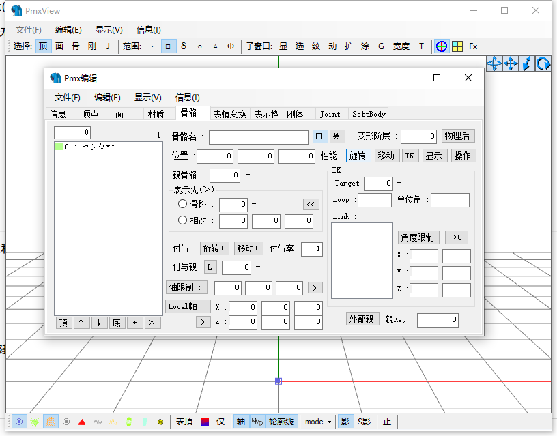Toggle '旋转' property button
The width and height of the screenshot is (557, 436).
coord(358,156)
